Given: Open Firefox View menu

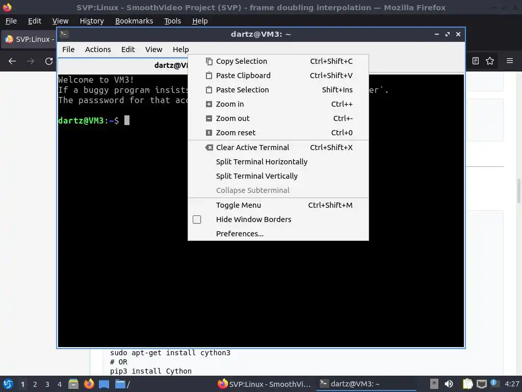Looking at the screenshot, I should (60, 21).
